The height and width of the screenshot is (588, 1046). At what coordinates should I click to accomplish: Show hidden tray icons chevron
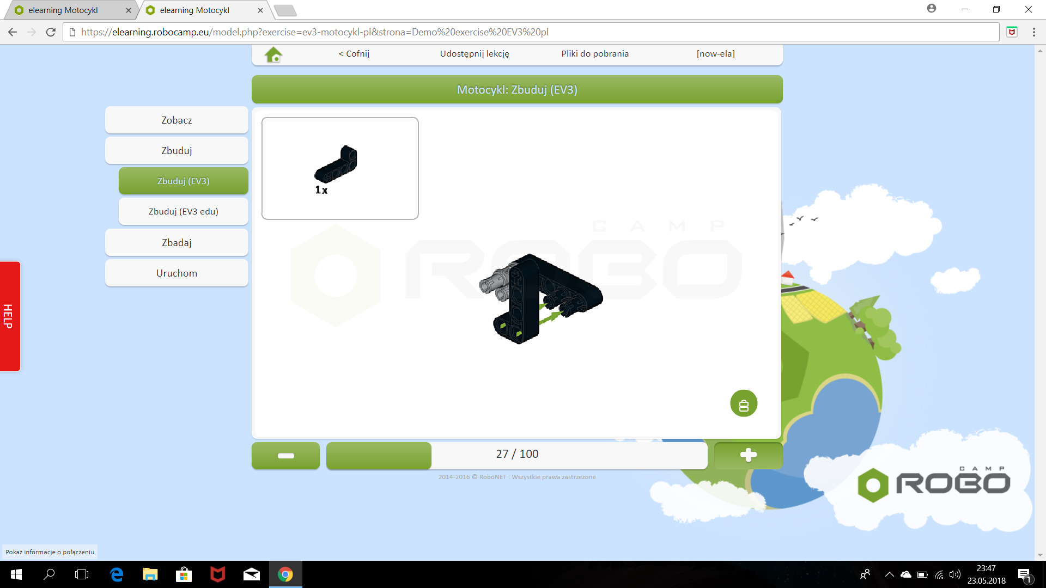pyautogui.click(x=889, y=574)
